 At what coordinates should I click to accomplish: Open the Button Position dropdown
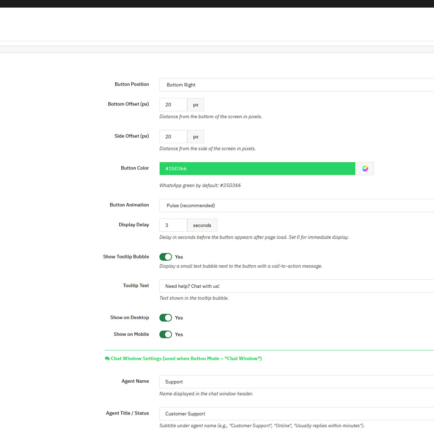(x=297, y=85)
